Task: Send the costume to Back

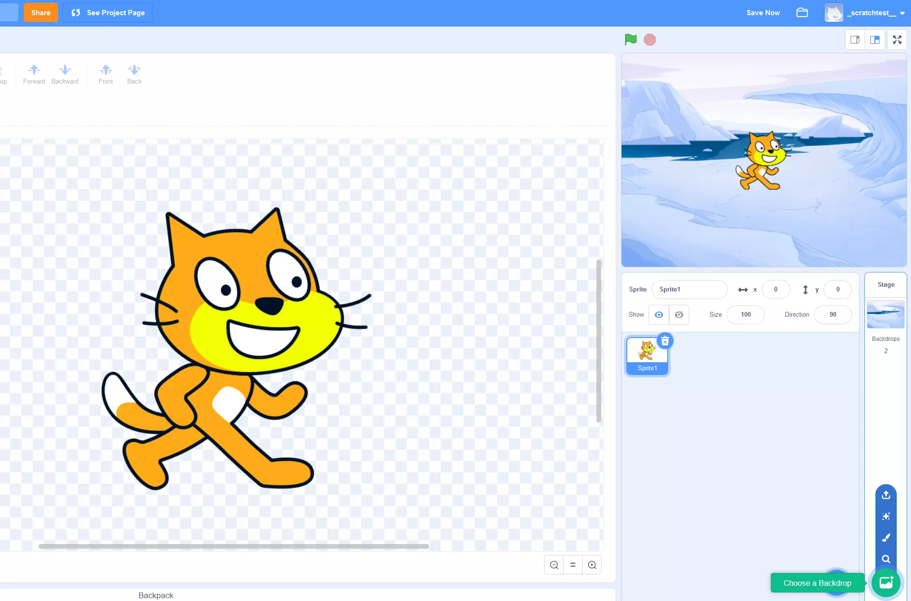Action: click(134, 74)
